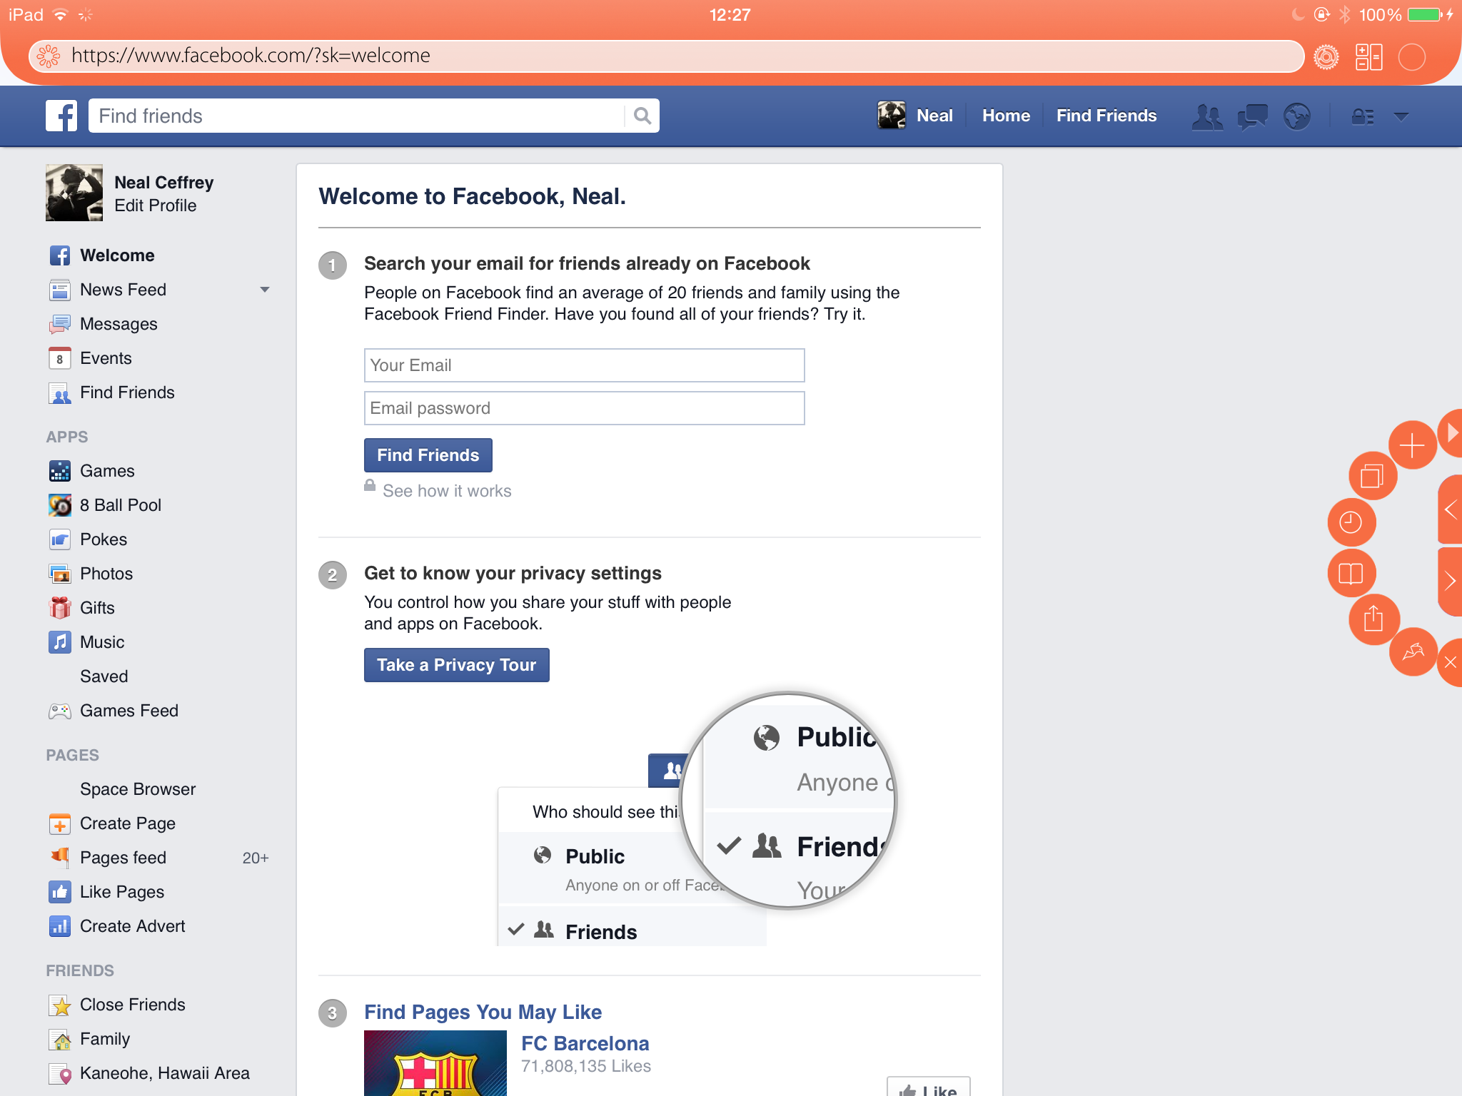This screenshot has width=1462, height=1096.
Task: Open messages chat icon in header
Action: click(1253, 116)
